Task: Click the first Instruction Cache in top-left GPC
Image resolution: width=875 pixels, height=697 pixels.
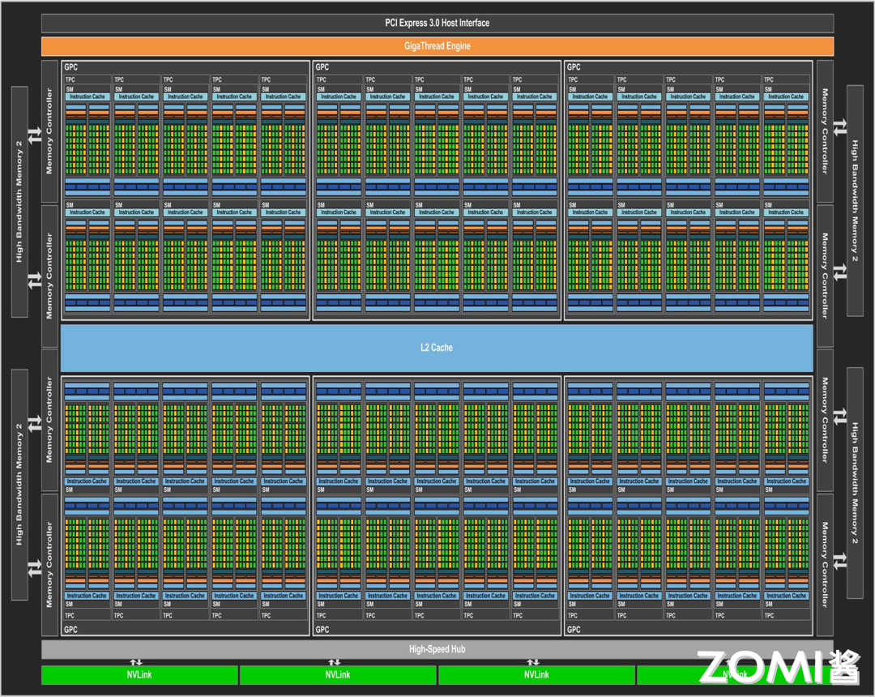Action: (87, 96)
